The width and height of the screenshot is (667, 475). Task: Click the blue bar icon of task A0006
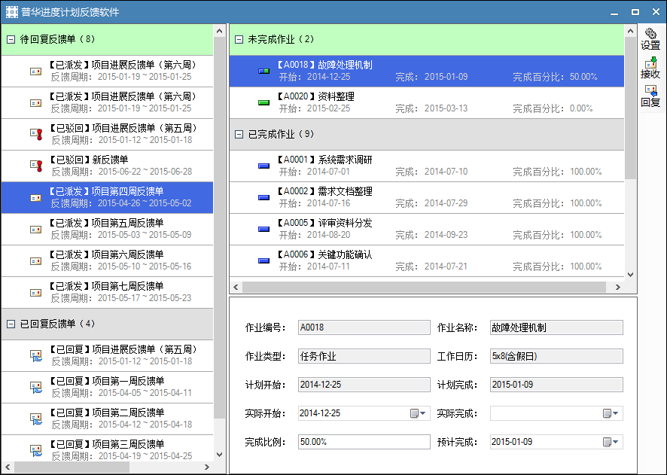(263, 260)
